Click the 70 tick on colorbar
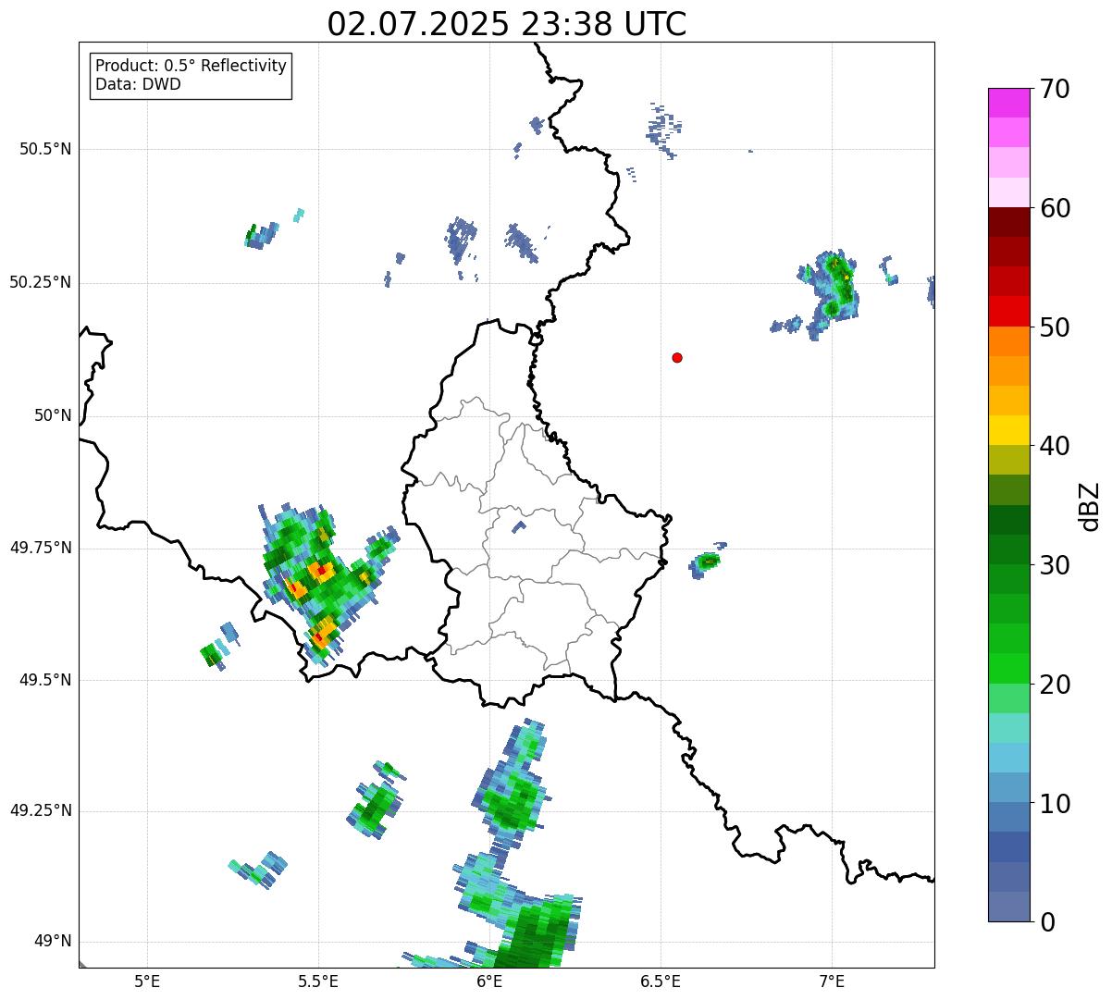The image size is (1112, 1000). pyautogui.click(x=1055, y=89)
